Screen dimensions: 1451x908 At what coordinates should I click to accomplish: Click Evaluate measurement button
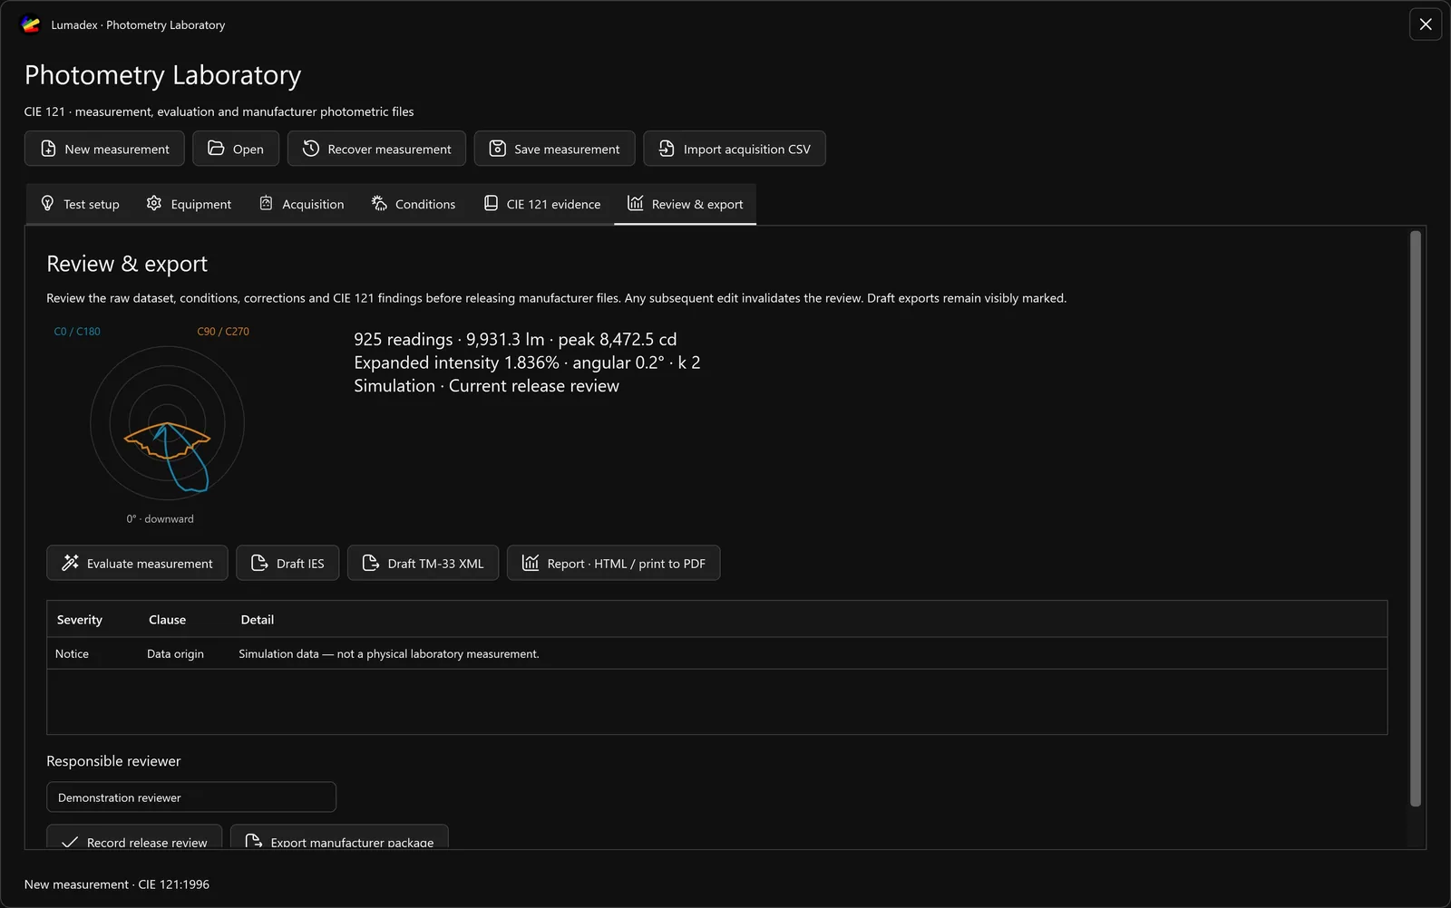pyautogui.click(x=137, y=563)
